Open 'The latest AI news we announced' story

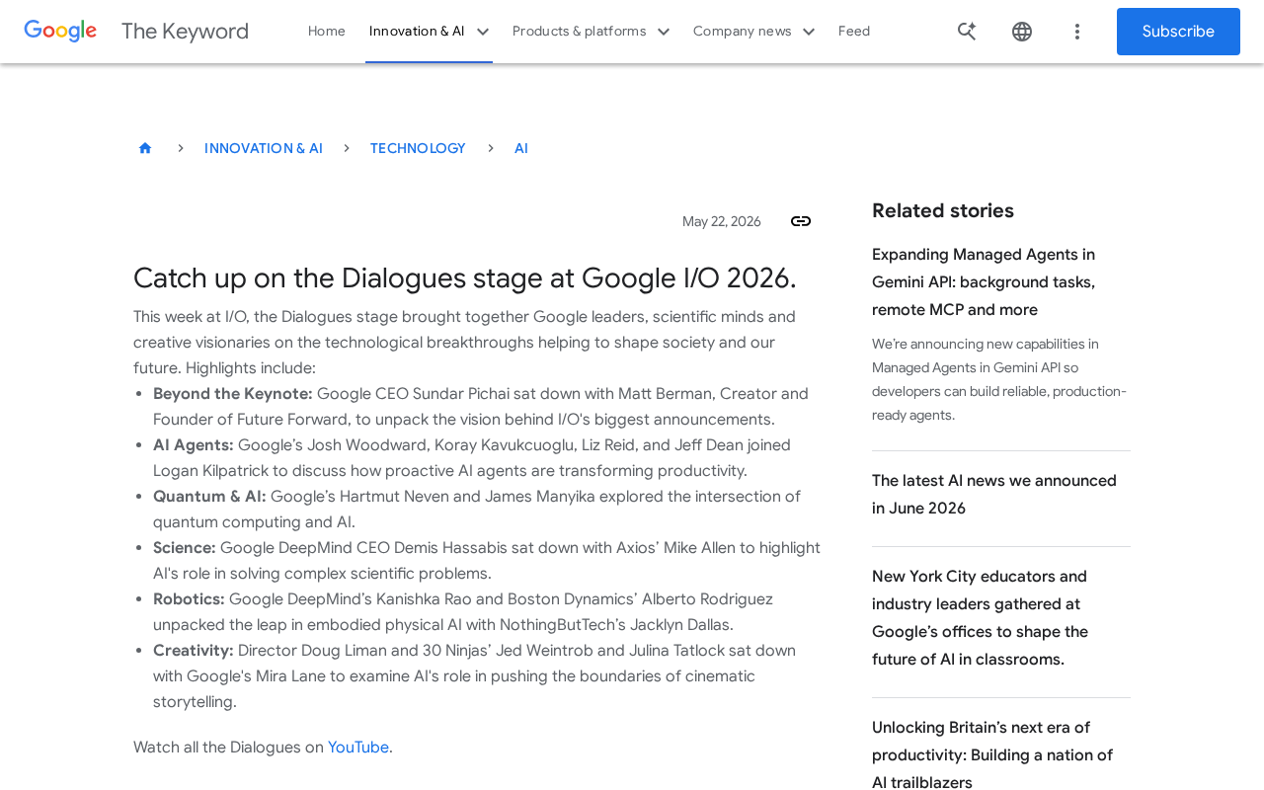[x=994, y=495]
